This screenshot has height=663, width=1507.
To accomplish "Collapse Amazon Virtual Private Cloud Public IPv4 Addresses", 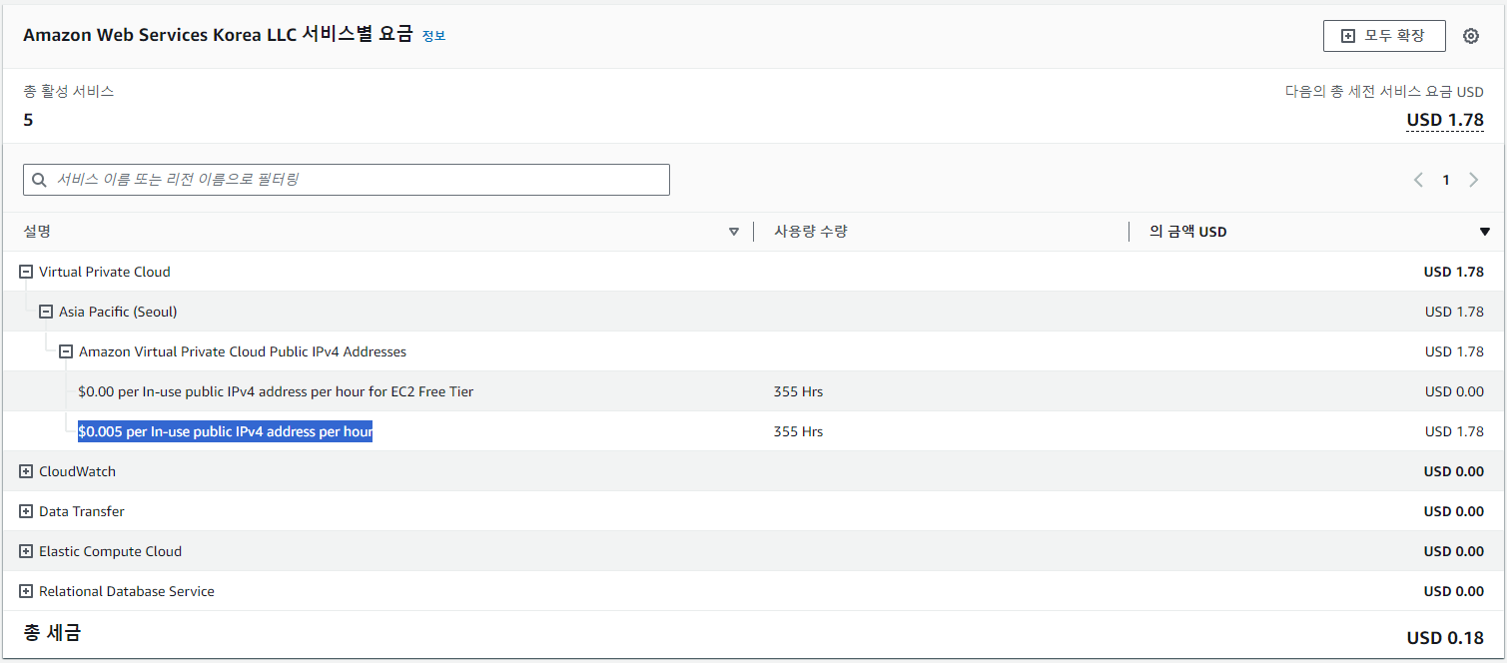I will pos(66,351).
